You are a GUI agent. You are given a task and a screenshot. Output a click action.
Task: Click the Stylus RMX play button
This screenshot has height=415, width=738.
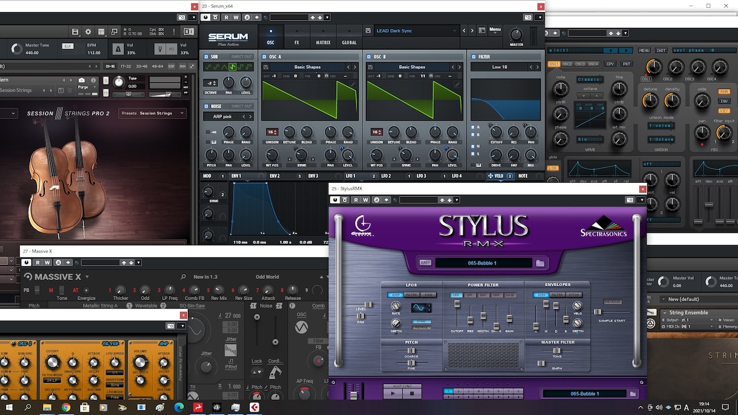(393, 393)
